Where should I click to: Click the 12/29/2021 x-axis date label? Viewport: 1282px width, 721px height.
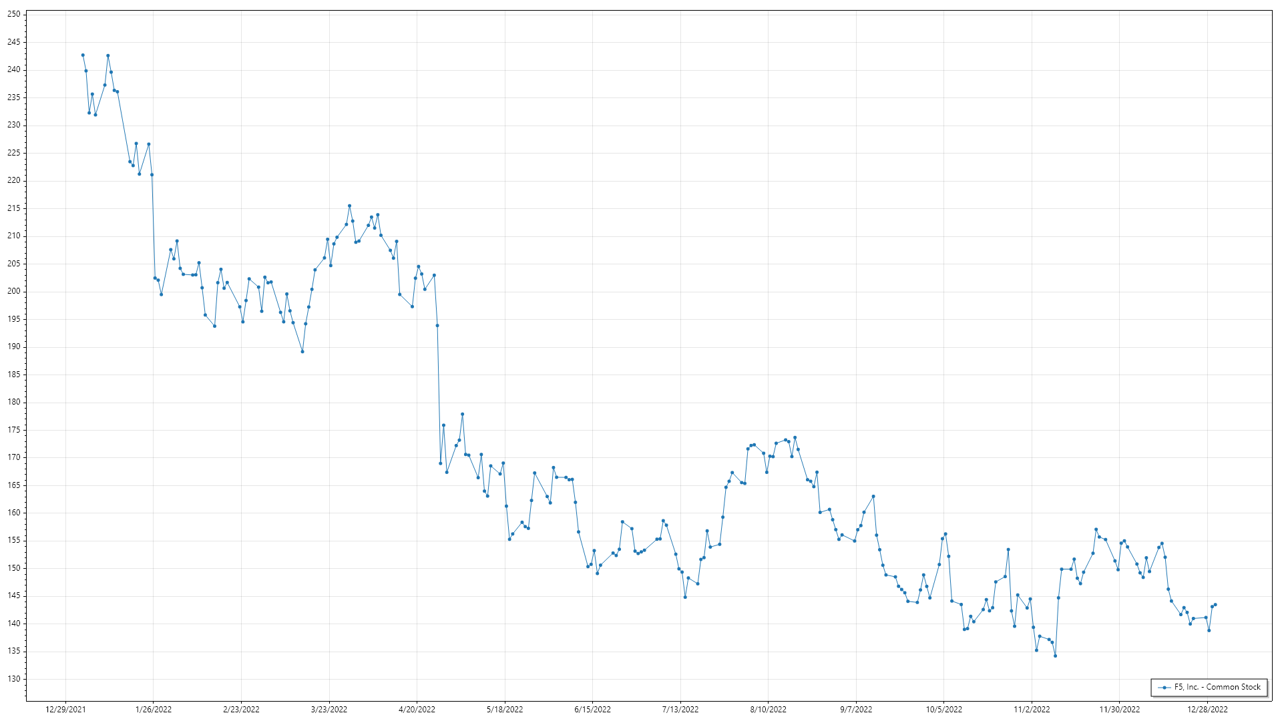point(65,710)
